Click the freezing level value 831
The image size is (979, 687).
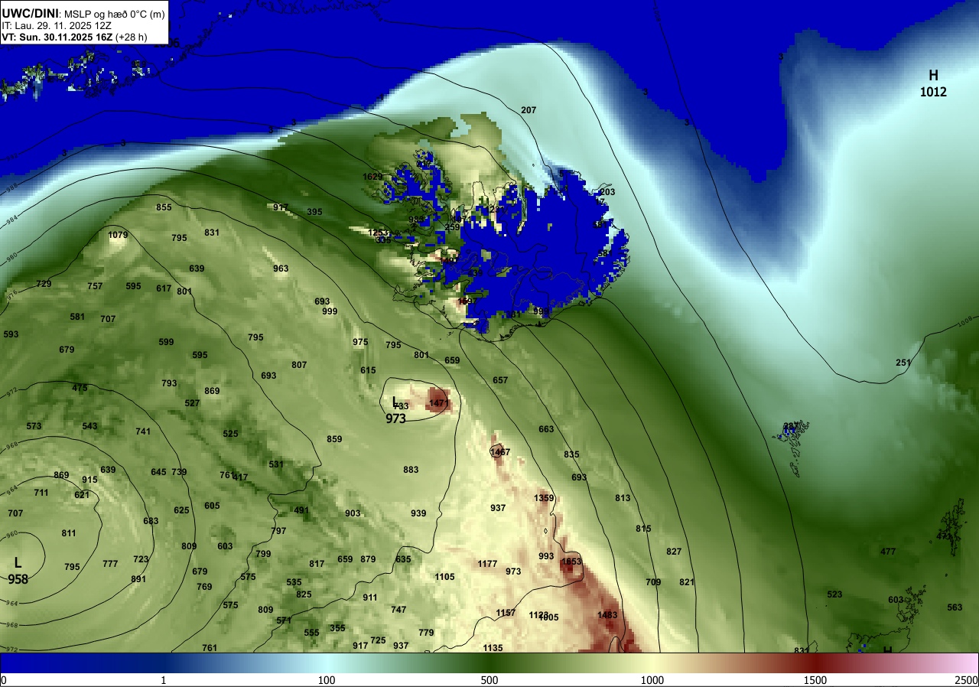coord(212,233)
